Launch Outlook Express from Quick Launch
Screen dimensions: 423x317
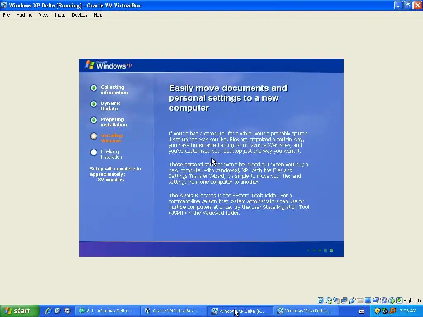[x=58, y=311]
